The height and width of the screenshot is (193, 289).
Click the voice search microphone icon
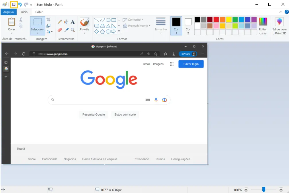tap(156, 100)
